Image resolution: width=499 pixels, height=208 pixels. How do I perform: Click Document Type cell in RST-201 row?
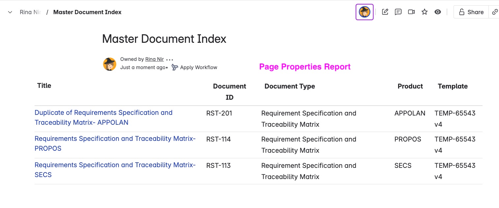pos(309,119)
